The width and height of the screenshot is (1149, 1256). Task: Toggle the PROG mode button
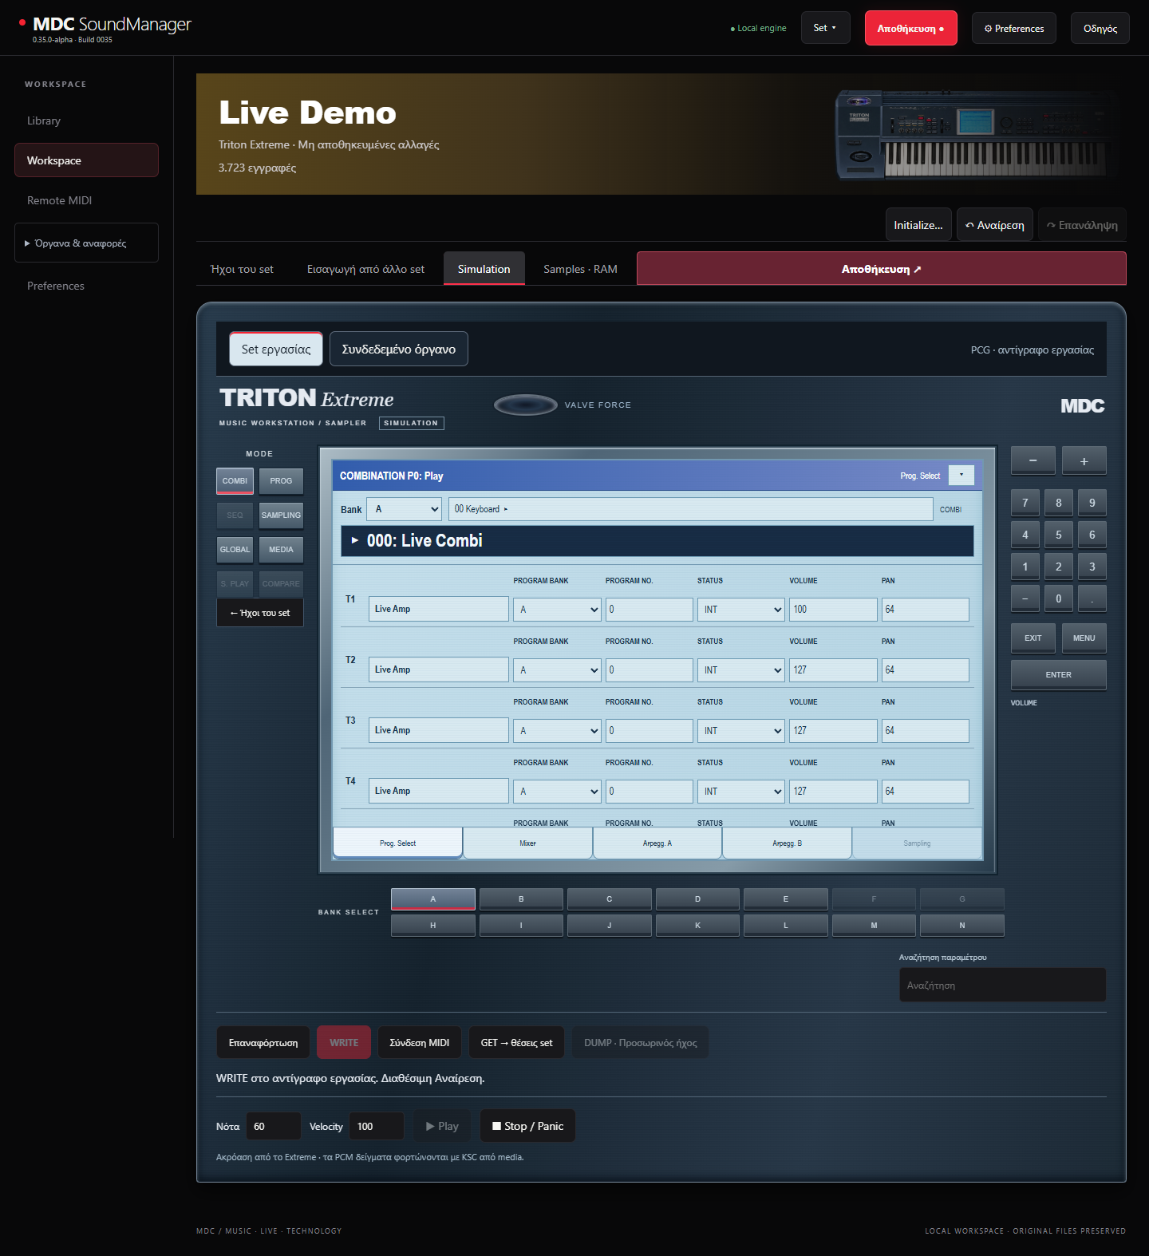click(x=281, y=481)
